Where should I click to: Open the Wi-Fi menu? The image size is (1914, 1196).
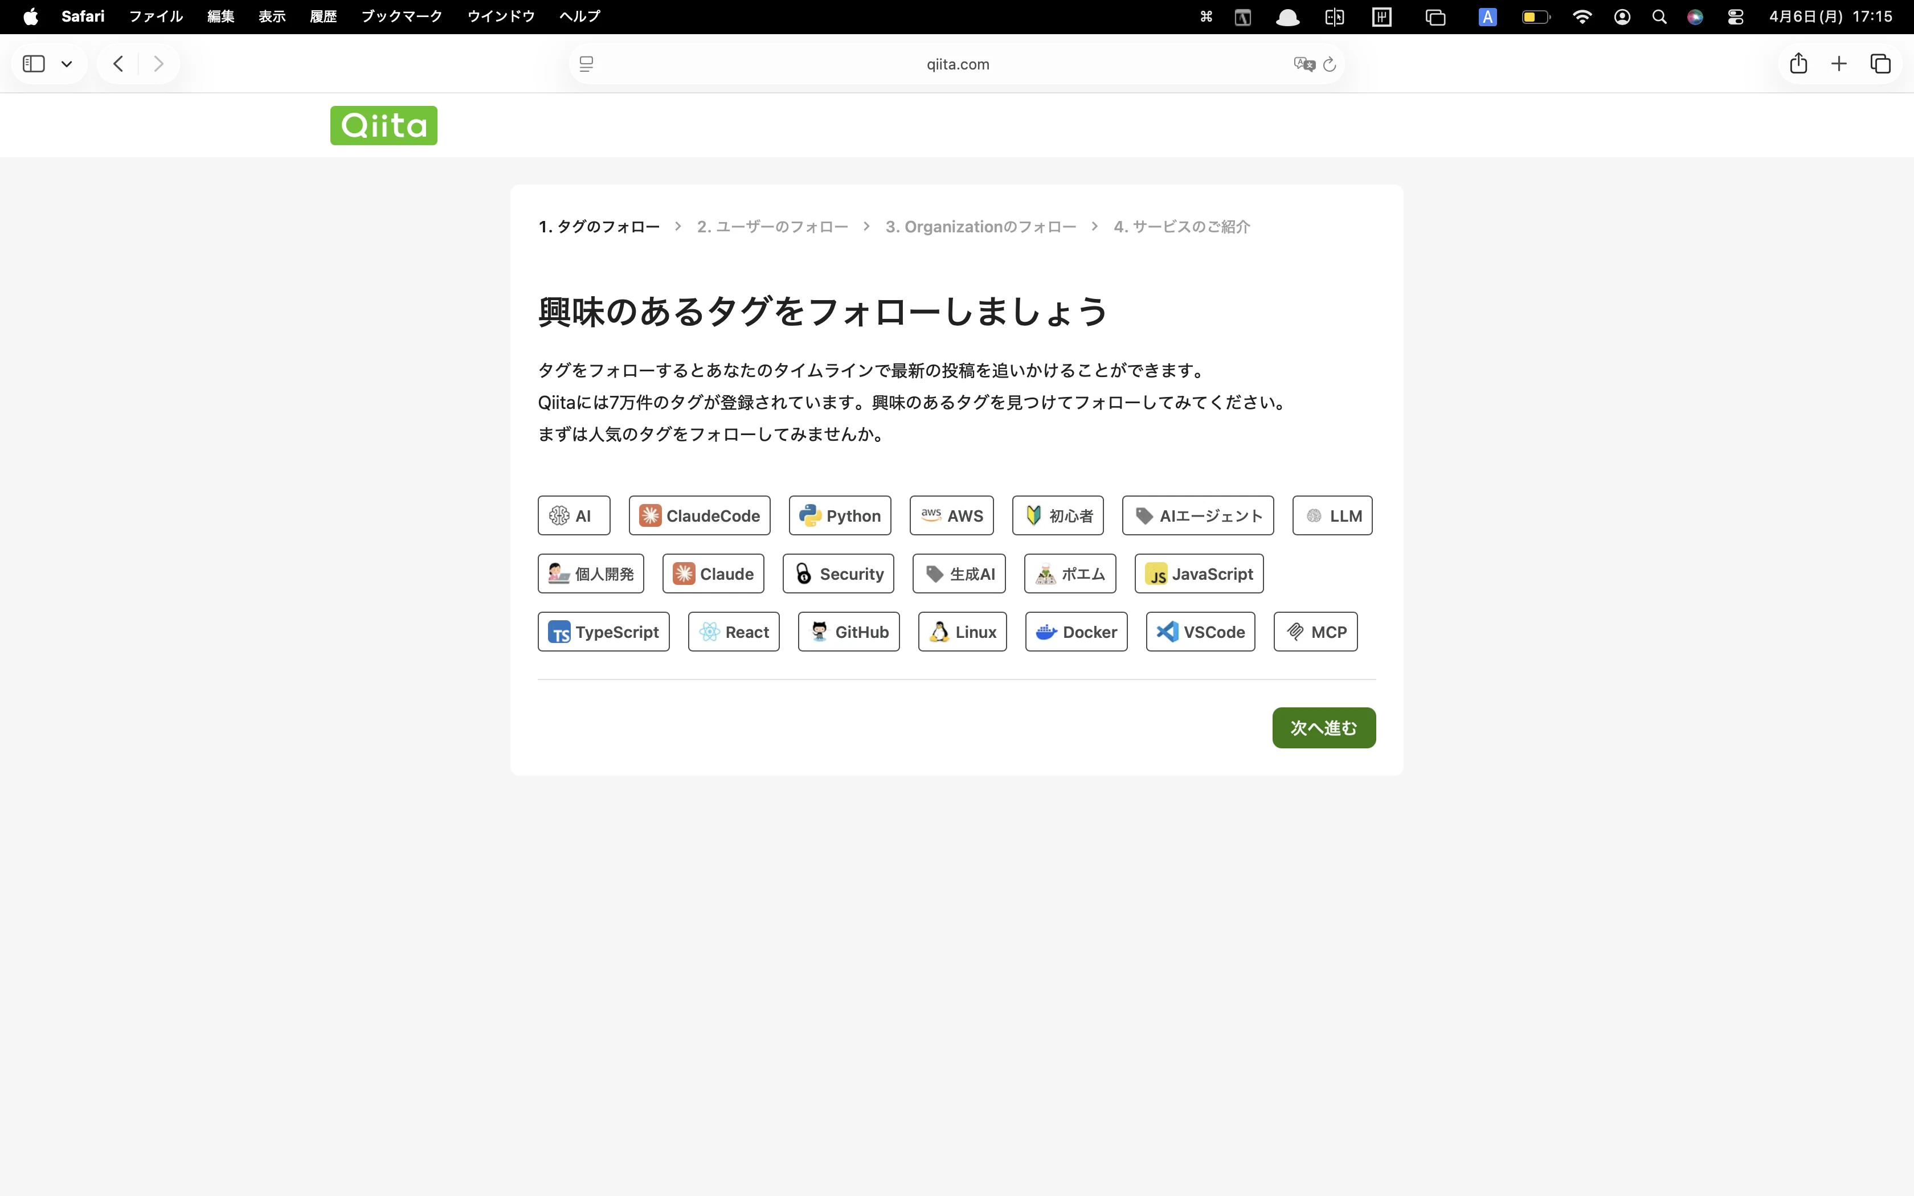click(1582, 17)
